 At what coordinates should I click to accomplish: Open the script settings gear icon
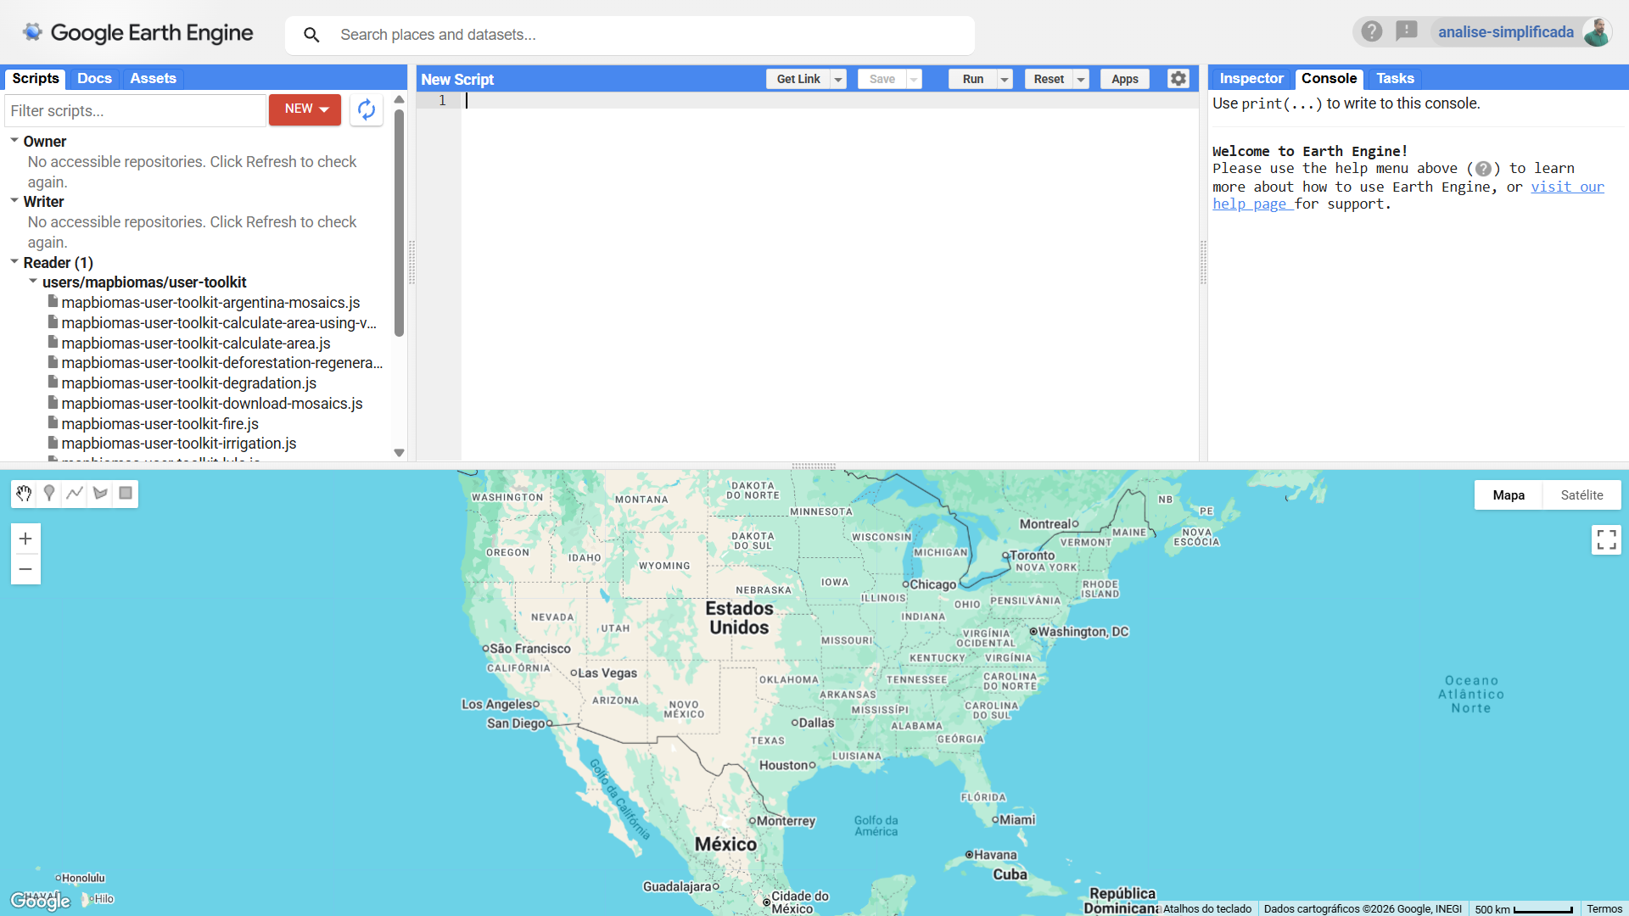click(1178, 78)
